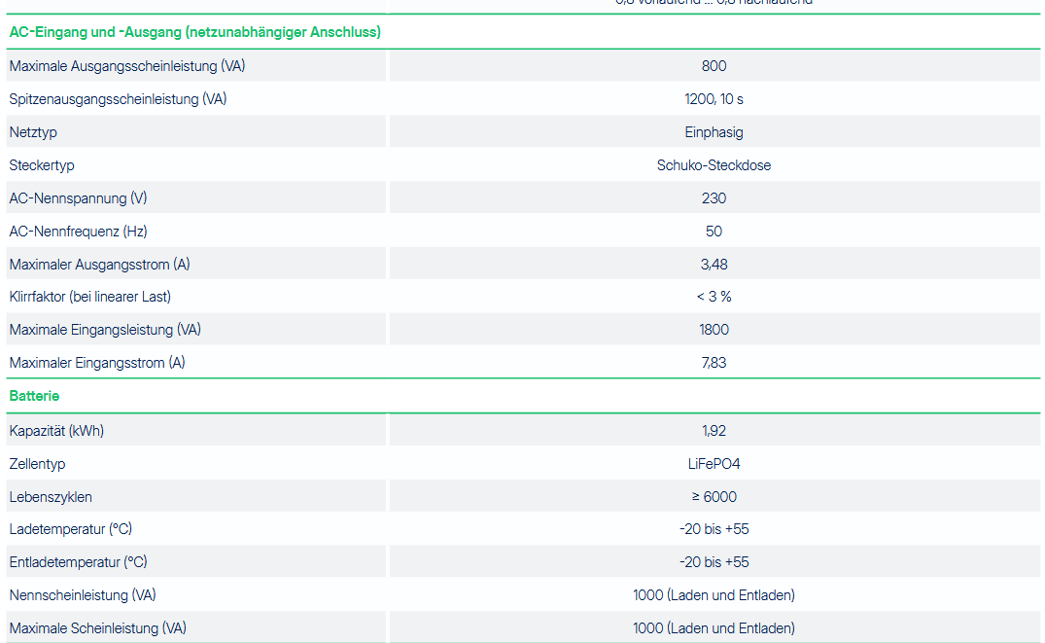Select the 'Maximale Scheinleistung (VA)' row label
This screenshot has width=1045, height=643.
click(x=97, y=628)
